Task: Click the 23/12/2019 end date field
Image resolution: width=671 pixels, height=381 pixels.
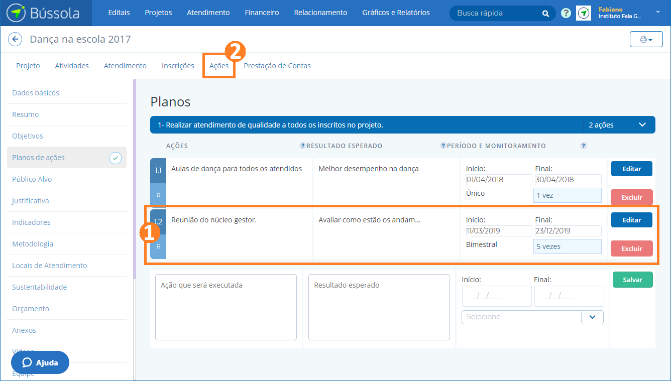Action: 568,231
